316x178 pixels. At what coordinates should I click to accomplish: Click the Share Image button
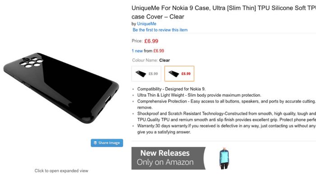(107, 143)
